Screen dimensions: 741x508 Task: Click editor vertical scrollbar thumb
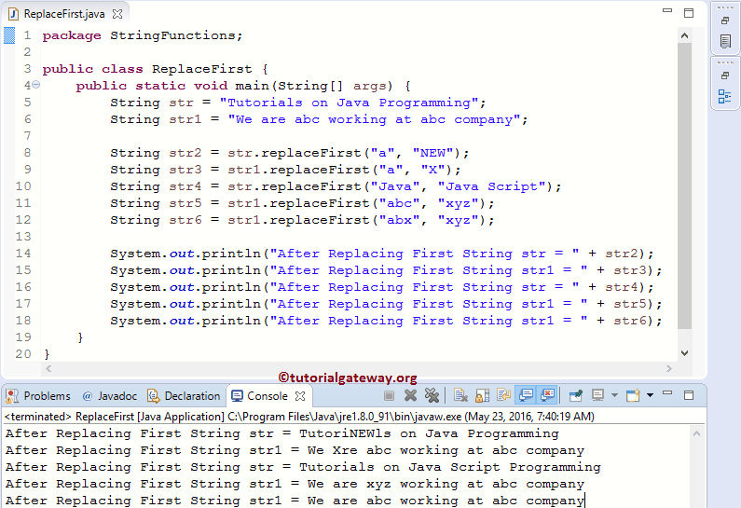684,186
